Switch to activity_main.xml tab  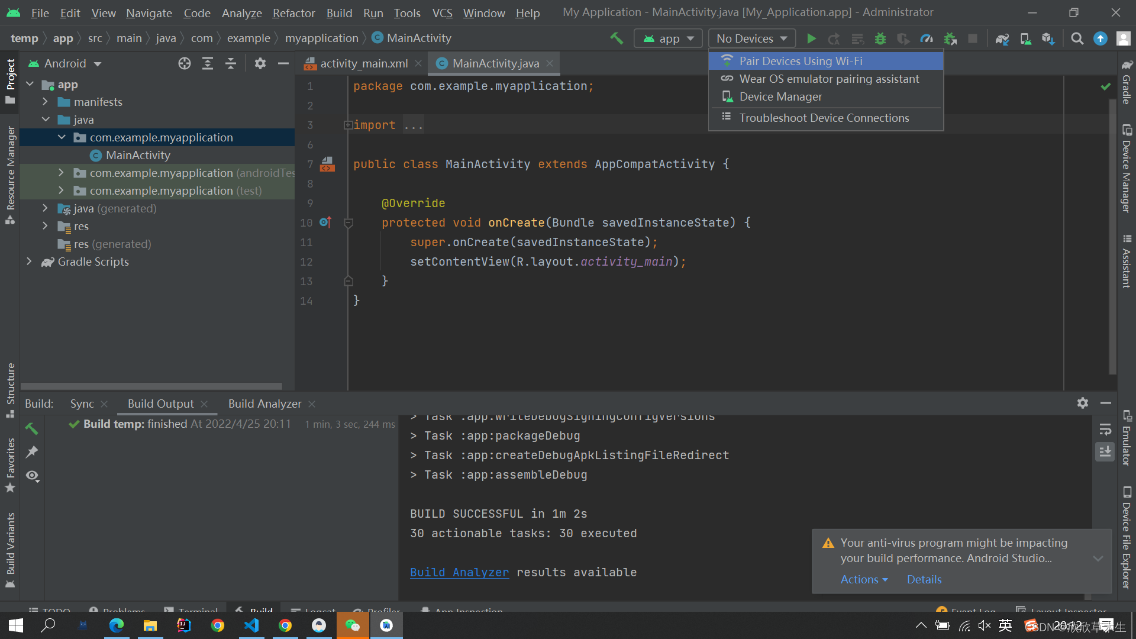coord(357,63)
